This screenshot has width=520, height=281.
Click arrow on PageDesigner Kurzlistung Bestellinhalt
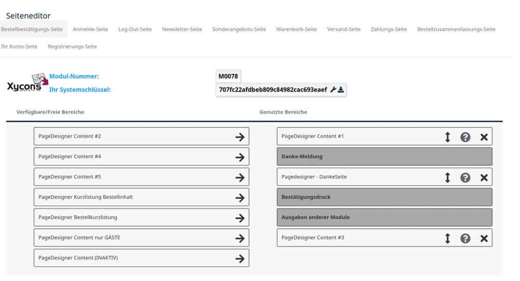tap(240, 198)
